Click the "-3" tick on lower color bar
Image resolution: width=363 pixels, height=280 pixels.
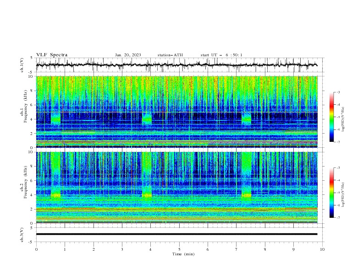(338, 168)
